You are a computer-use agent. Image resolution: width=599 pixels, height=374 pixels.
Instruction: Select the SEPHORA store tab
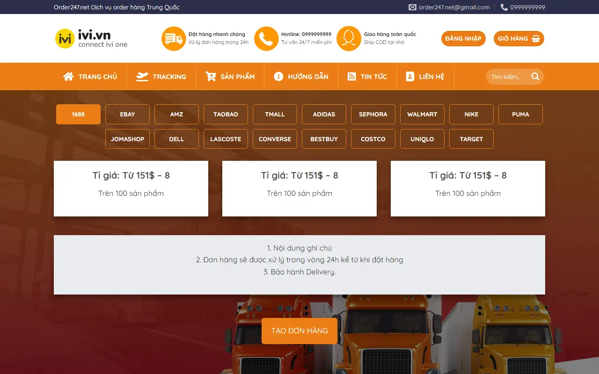coord(373,114)
